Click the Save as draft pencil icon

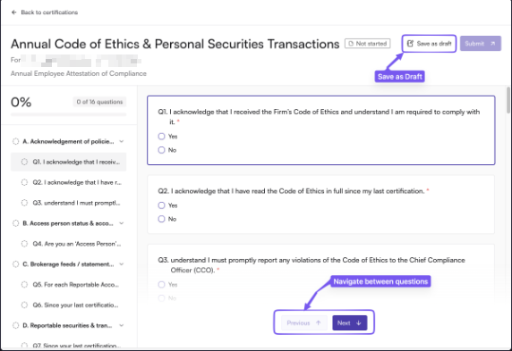coord(411,44)
